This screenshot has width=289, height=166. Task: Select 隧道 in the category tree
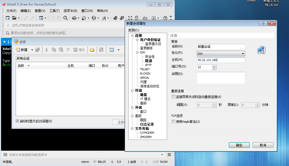(x=148, y=61)
